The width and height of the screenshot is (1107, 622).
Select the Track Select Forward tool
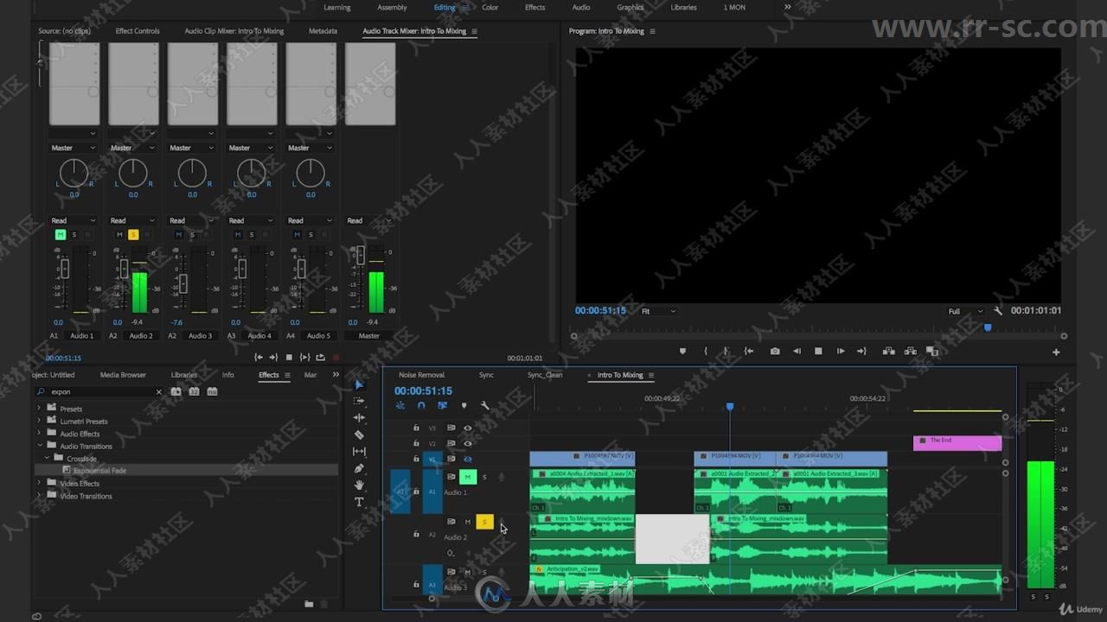coord(360,401)
